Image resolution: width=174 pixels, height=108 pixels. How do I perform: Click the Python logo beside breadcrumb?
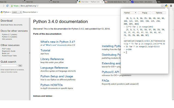click(x=2, y=12)
